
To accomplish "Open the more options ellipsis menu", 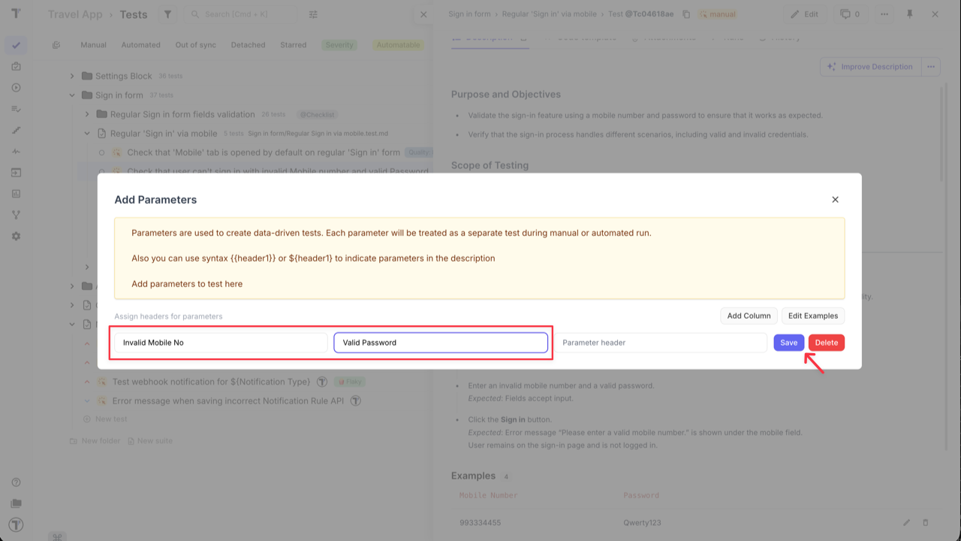I will 884,14.
